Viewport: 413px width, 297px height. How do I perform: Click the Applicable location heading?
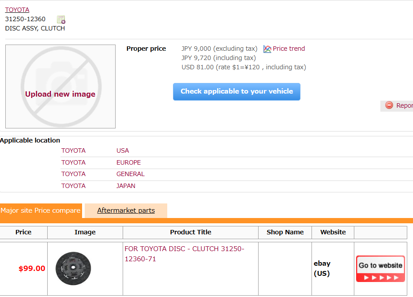click(x=30, y=140)
